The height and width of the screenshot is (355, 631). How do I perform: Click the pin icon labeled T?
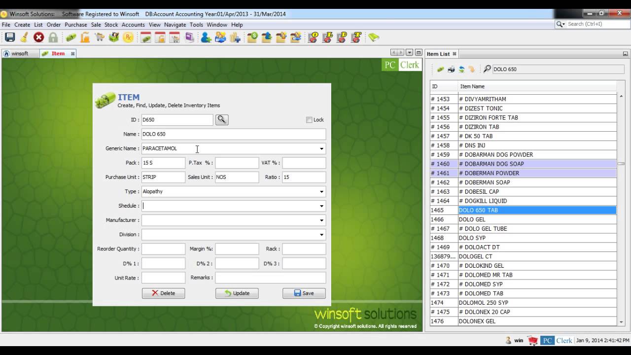pos(357,37)
